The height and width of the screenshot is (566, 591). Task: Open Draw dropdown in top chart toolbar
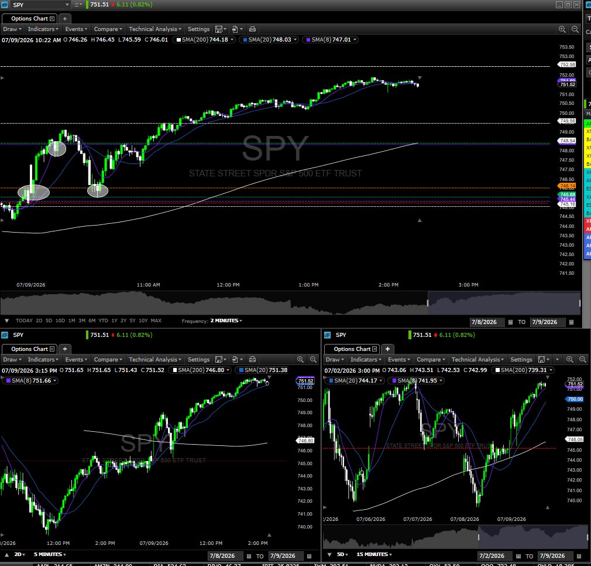tap(12, 29)
